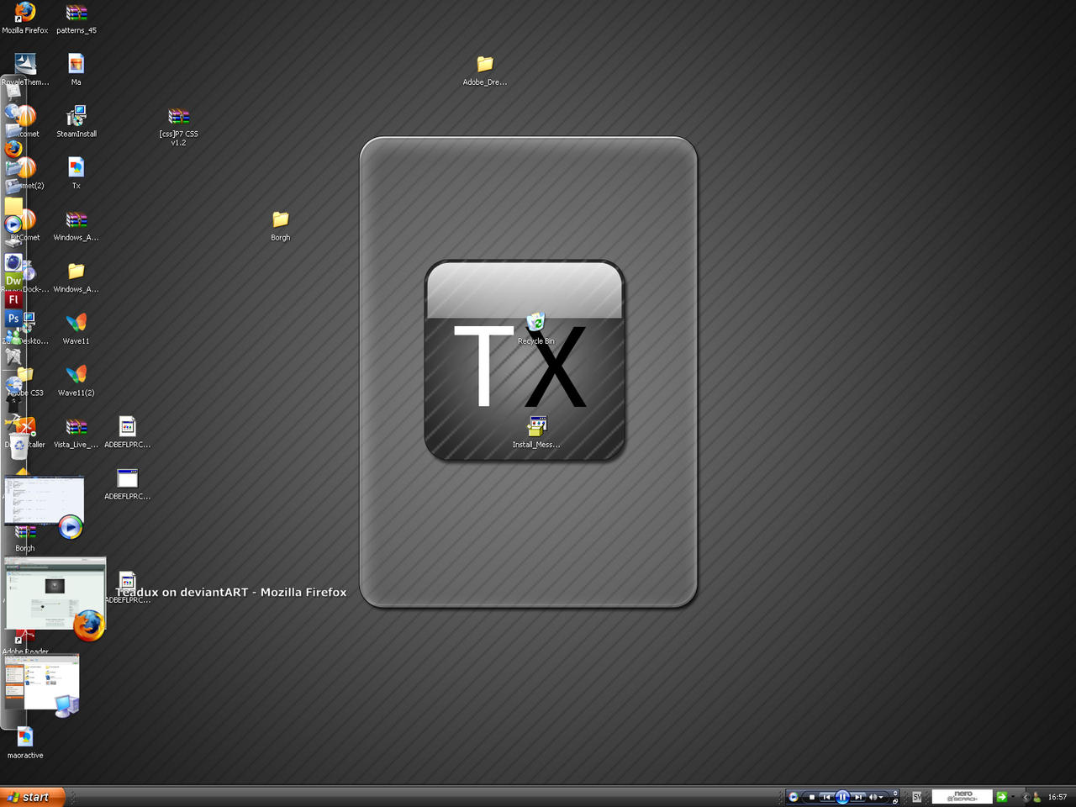Stop playback in taskbar media player
Image resolution: width=1076 pixels, height=807 pixels.
[812, 797]
